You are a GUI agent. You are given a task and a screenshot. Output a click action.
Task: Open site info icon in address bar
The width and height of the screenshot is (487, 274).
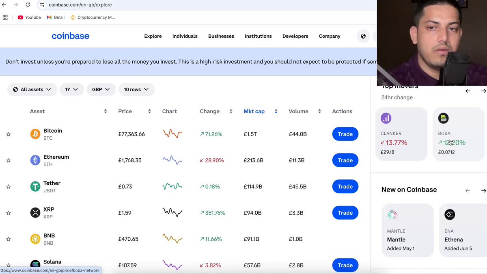(x=42, y=5)
